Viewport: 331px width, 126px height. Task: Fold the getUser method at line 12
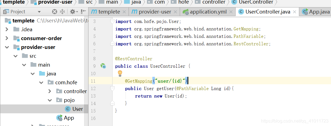[x=112, y=88]
